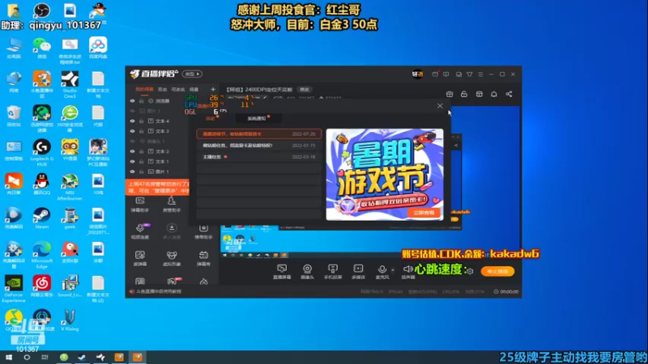The height and width of the screenshot is (364, 648).
Task: Open the 房管助手 tool
Action: (x=172, y=204)
